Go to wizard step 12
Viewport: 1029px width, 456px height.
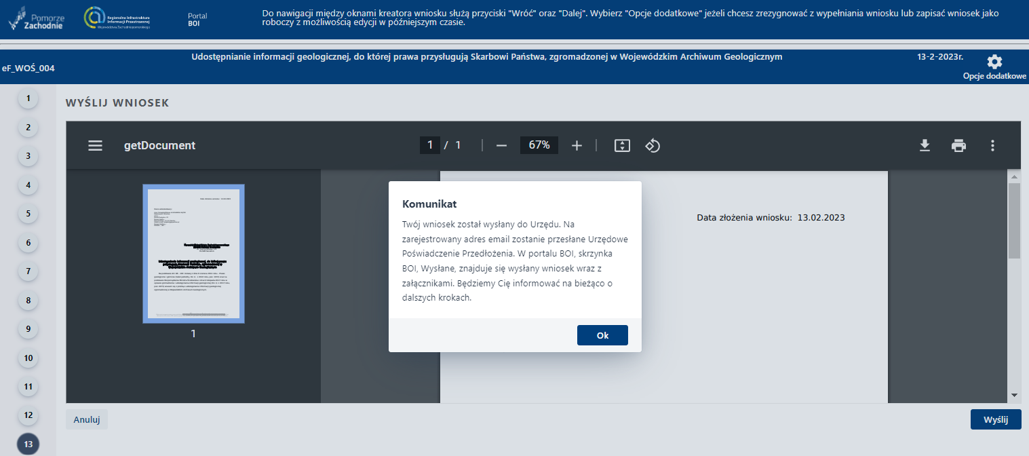click(x=28, y=415)
